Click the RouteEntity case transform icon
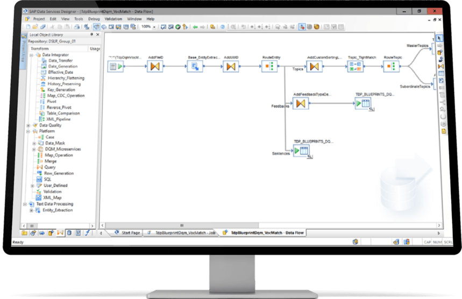Viewport: 462px width, 299px height. (x=269, y=67)
